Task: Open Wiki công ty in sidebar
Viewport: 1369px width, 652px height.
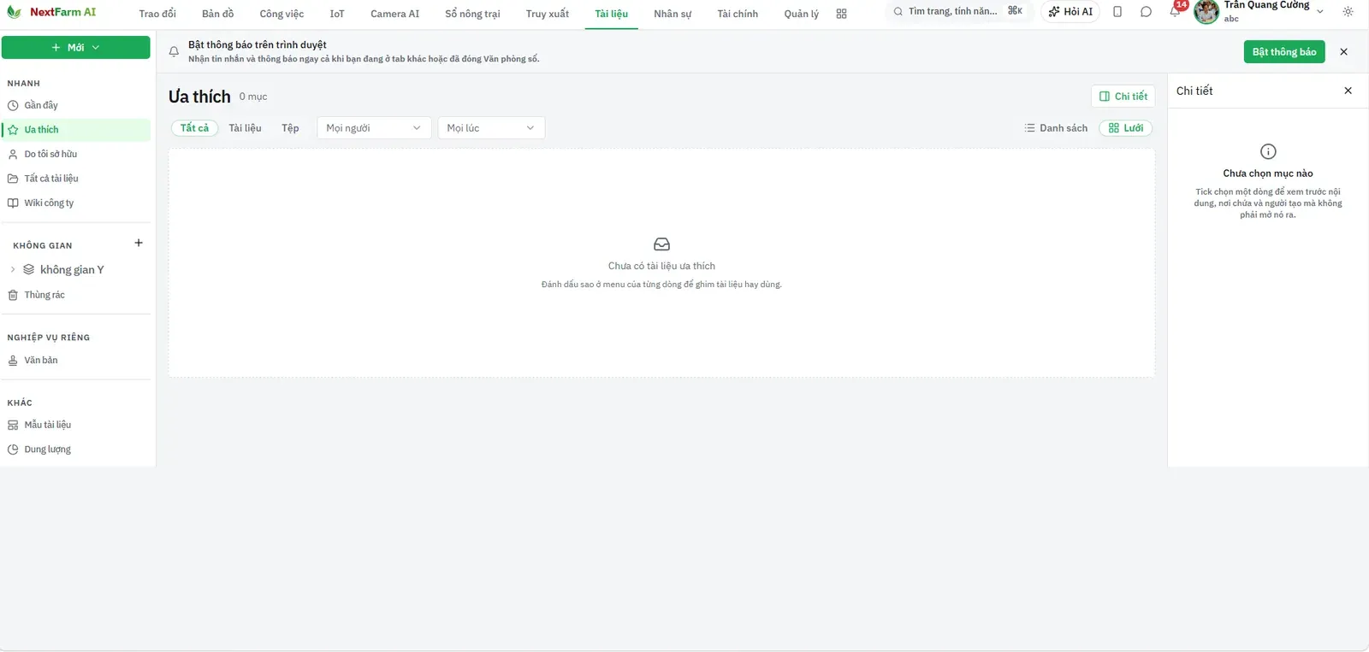Action: coord(76,203)
